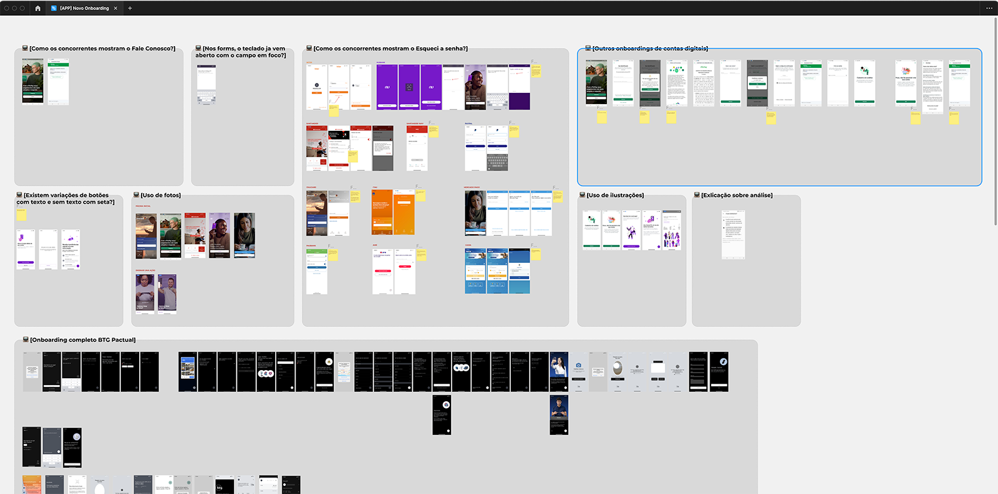The image size is (998, 494).
Task: Select the Outros onboardings de contas digitais title
Action: tap(650, 48)
